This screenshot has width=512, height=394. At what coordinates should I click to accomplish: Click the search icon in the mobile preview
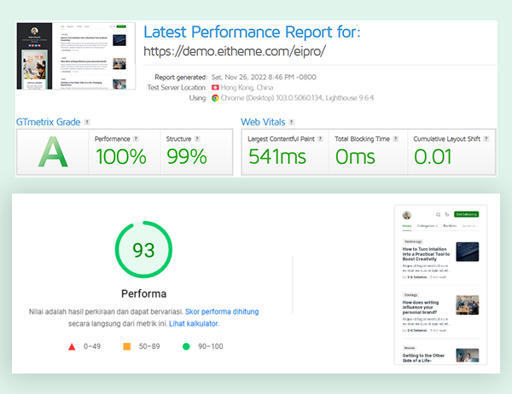click(437, 215)
